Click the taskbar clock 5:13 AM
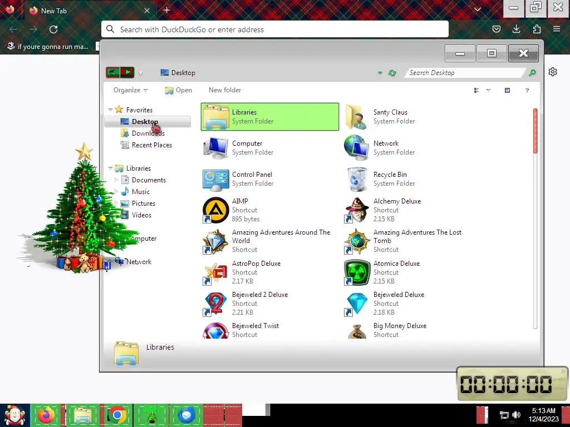This screenshot has height=427, width=570. pos(543,415)
